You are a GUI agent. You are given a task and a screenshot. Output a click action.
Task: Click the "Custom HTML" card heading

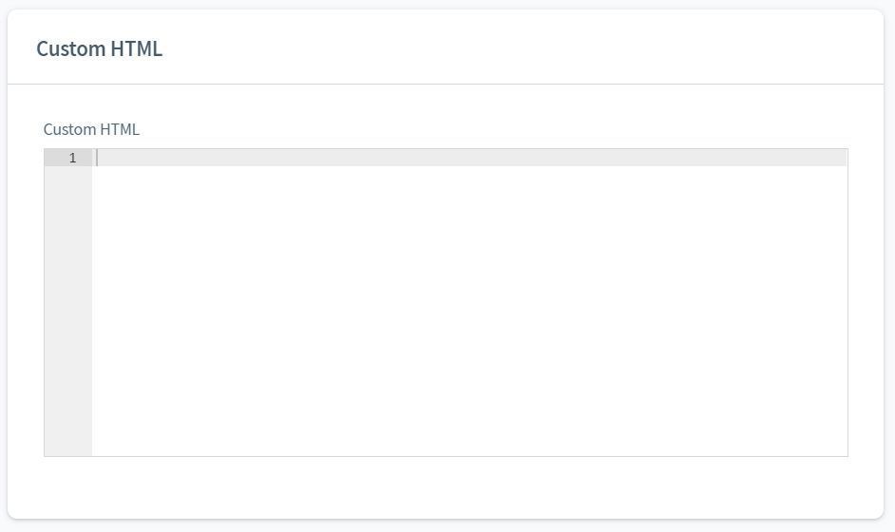coord(99,48)
